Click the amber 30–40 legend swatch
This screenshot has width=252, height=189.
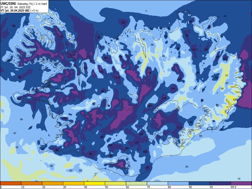tap(74, 183)
